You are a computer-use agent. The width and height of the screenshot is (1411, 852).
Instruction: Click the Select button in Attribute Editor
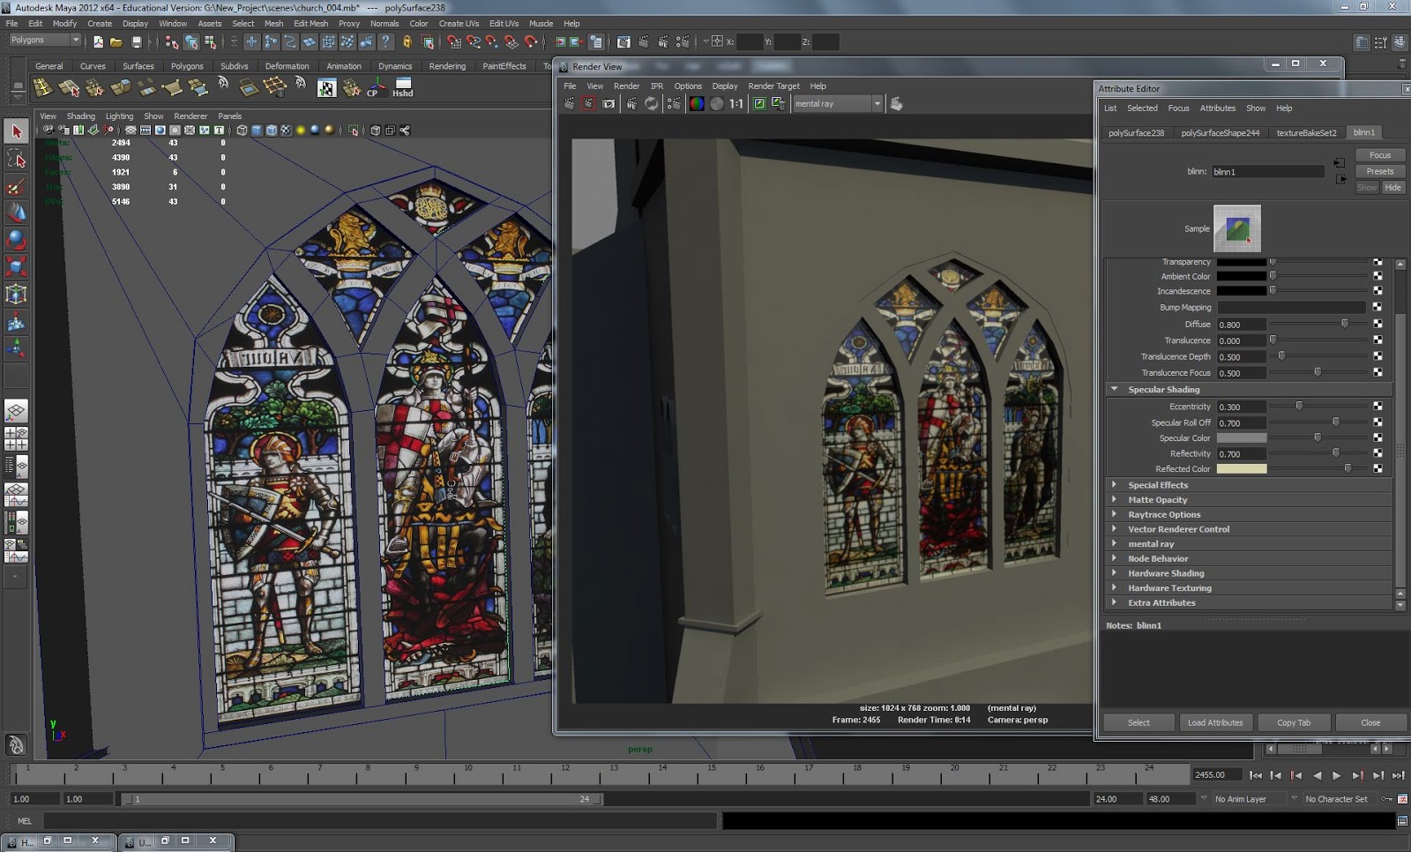pyautogui.click(x=1139, y=722)
